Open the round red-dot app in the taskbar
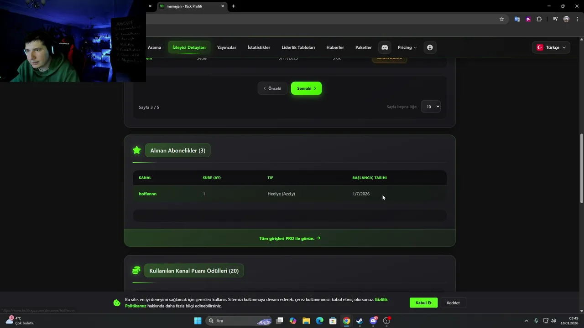This screenshot has width=584, height=328. point(387,321)
